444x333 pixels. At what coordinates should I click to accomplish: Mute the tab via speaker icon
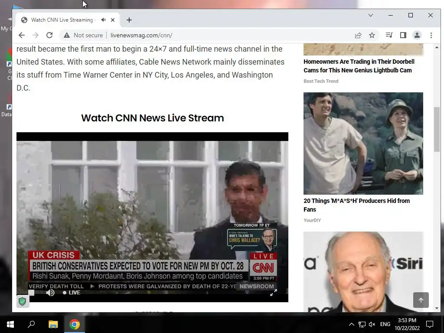click(x=104, y=20)
